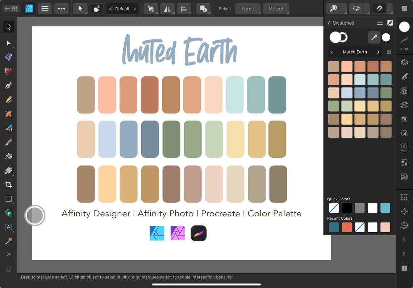Open the ellipsis options menu
The image size is (413, 288).
[x=62, y=8]
